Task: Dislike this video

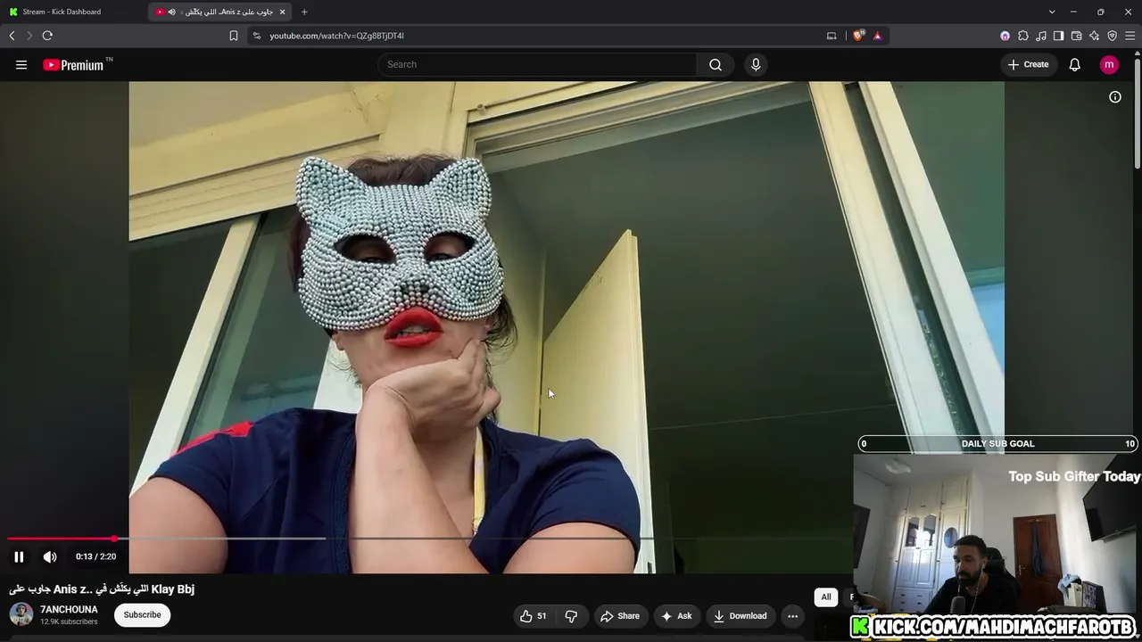Action: click(571, 616)
